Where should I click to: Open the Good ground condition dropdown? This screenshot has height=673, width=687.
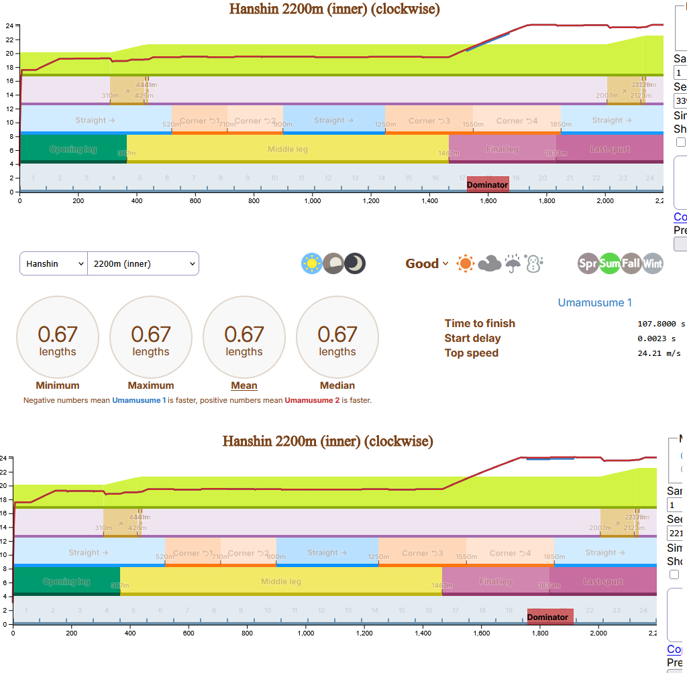[x=427, y=263]
